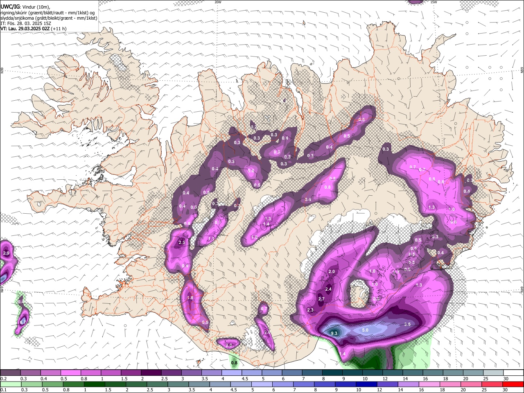The image size is (524, 393).
Task: Select the navy swatch labeled 10 in the bottom legend row
Action: 366,384
